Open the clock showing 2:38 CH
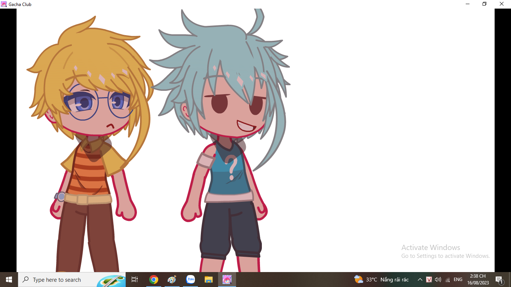This screenshot has height=287, width=511. [x=478, y=280]
